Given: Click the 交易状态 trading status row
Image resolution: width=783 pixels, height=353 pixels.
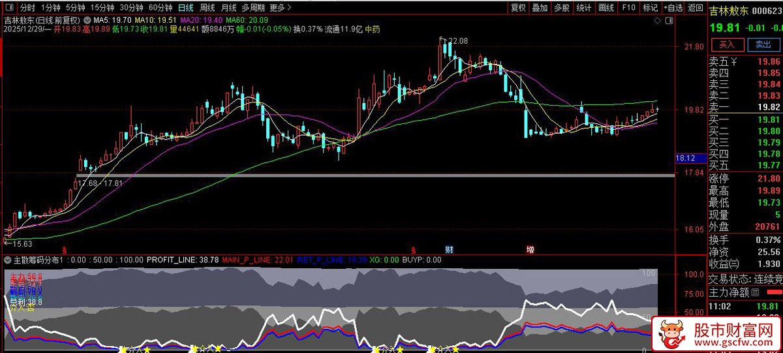Looking at the screenshot, I should click(745, 278).
